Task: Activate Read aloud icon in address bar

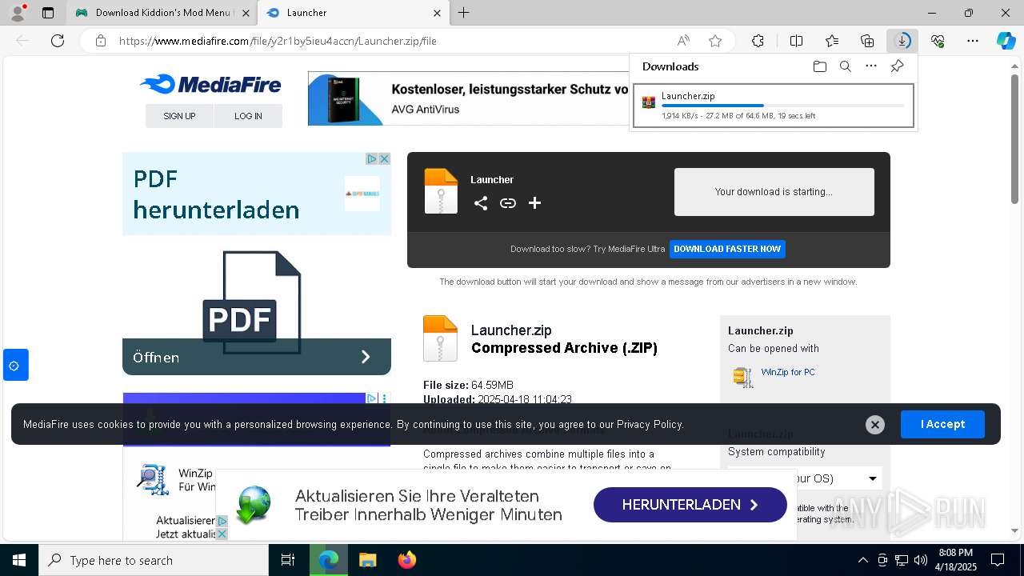Action: click(683, 41)
